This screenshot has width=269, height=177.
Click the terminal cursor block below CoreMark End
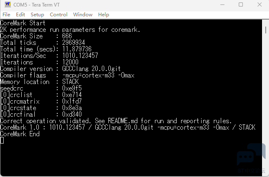[x=2, y=140]
